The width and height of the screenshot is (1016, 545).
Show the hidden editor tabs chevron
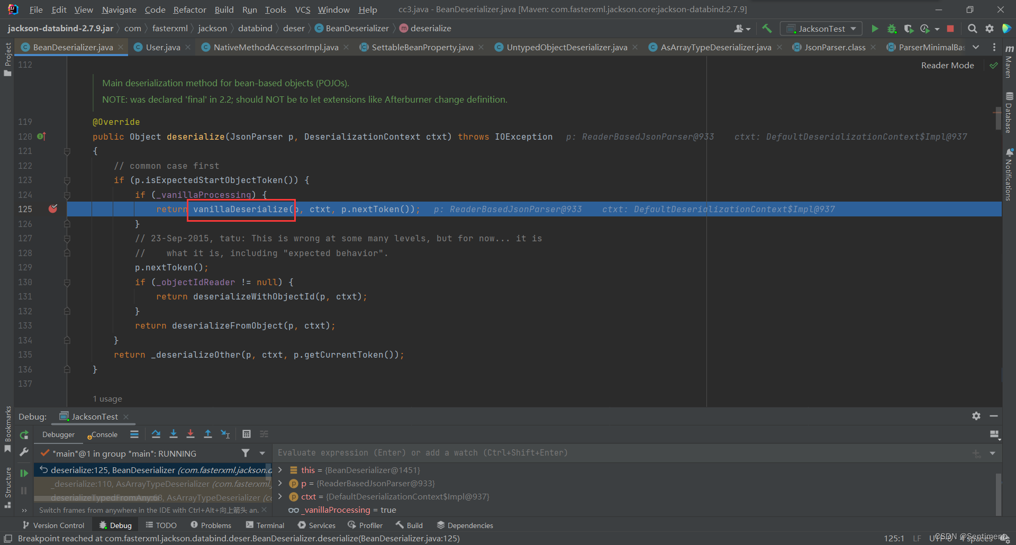click(x=976, y=47)
